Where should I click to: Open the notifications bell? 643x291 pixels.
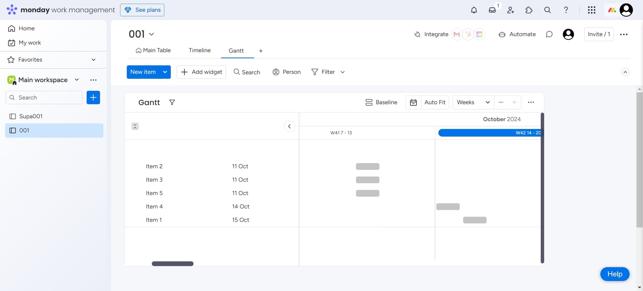(x=474, y=10)
